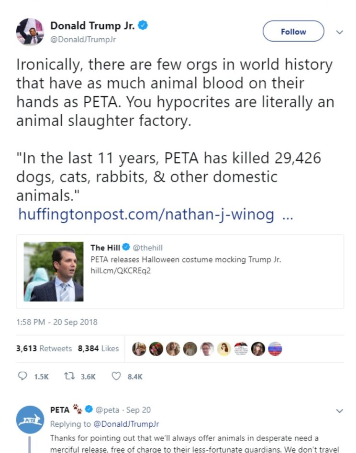The height and width of the screenshot is (453, 356).
Task: Follow Donald Trump Jr.
Action: [293, 31]
